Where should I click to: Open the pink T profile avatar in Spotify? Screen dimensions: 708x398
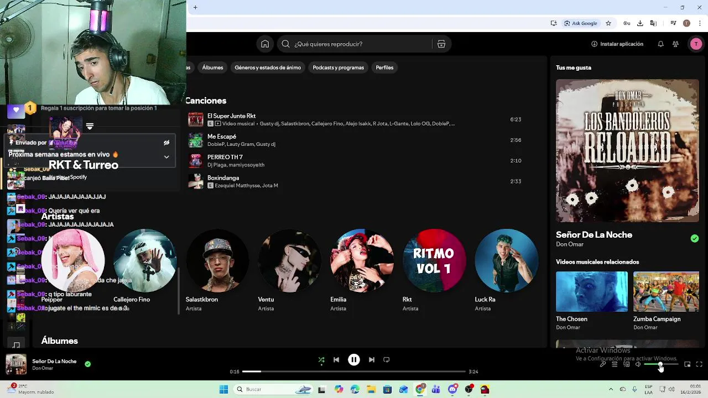click(696, 44)
